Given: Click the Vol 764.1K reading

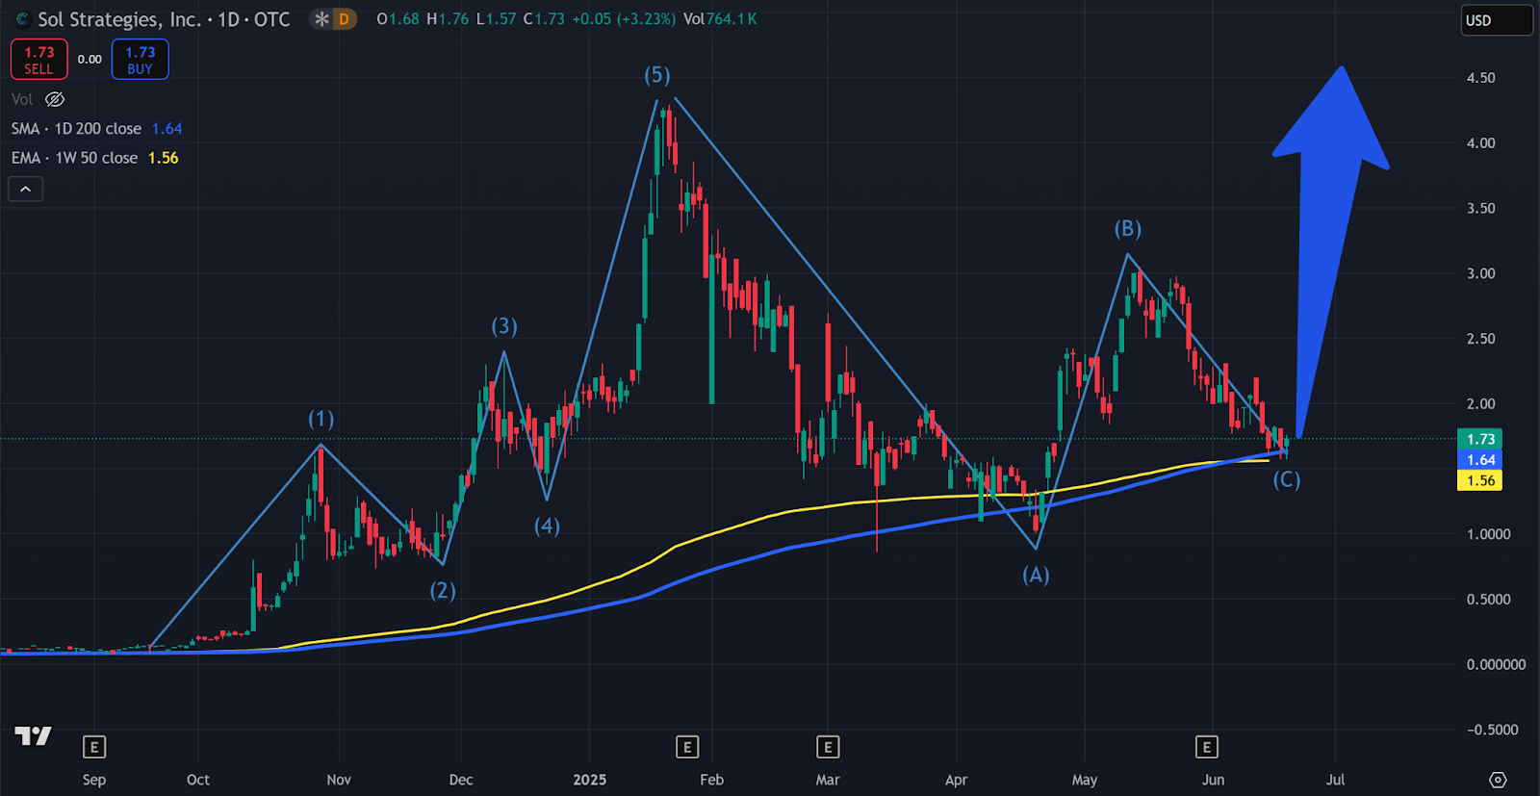Looking at the screenshot, I should click(x=720, y=19).
